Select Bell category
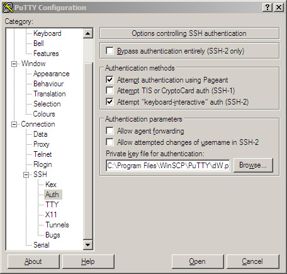The image size is (287, 274). (38, 43)
